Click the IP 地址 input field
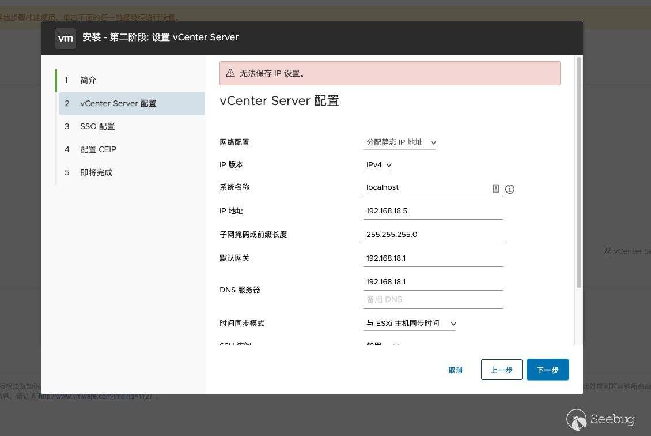Screen dimensions: 651x436 pos(433,211)
